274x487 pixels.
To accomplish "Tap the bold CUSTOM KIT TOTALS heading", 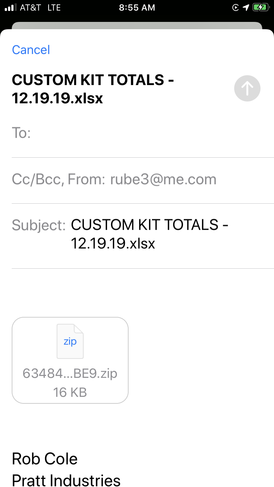I will point(92,89).
